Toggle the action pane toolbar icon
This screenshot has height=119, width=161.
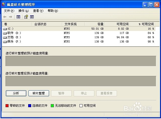[32, 17]
